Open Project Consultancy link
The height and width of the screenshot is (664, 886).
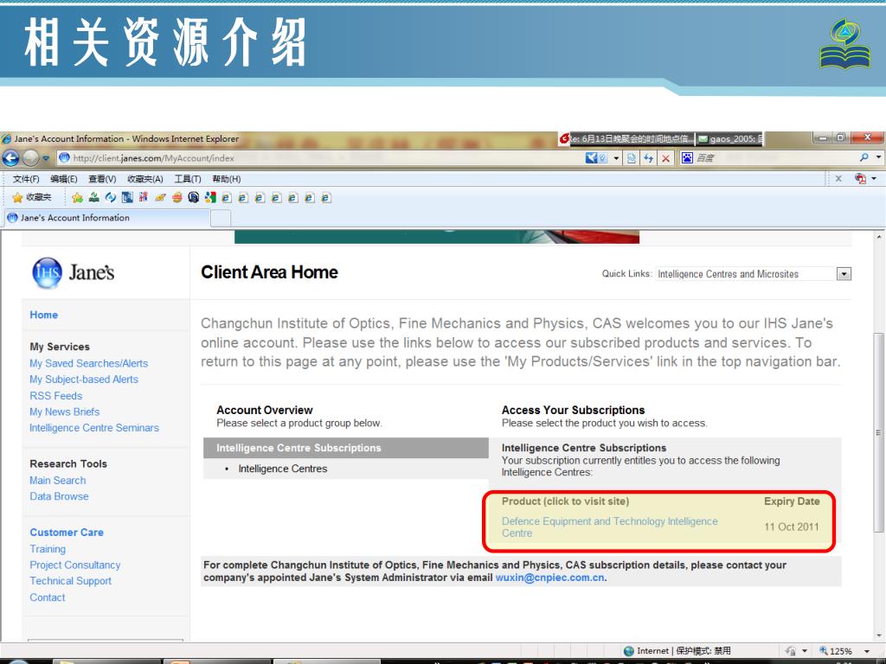point(75,565)
